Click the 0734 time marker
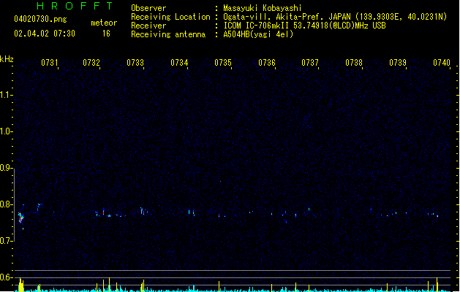Viewport: 460px width, 292px height. pyautogui.click(x=179, y=63)
